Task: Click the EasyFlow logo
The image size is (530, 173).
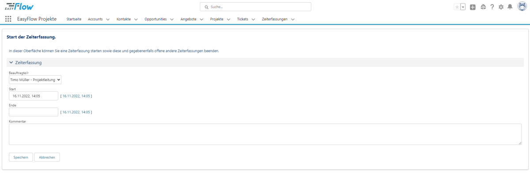Action: 19,7
